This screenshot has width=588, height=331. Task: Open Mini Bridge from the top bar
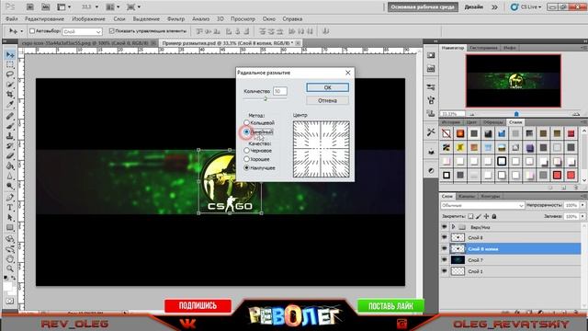45,6
